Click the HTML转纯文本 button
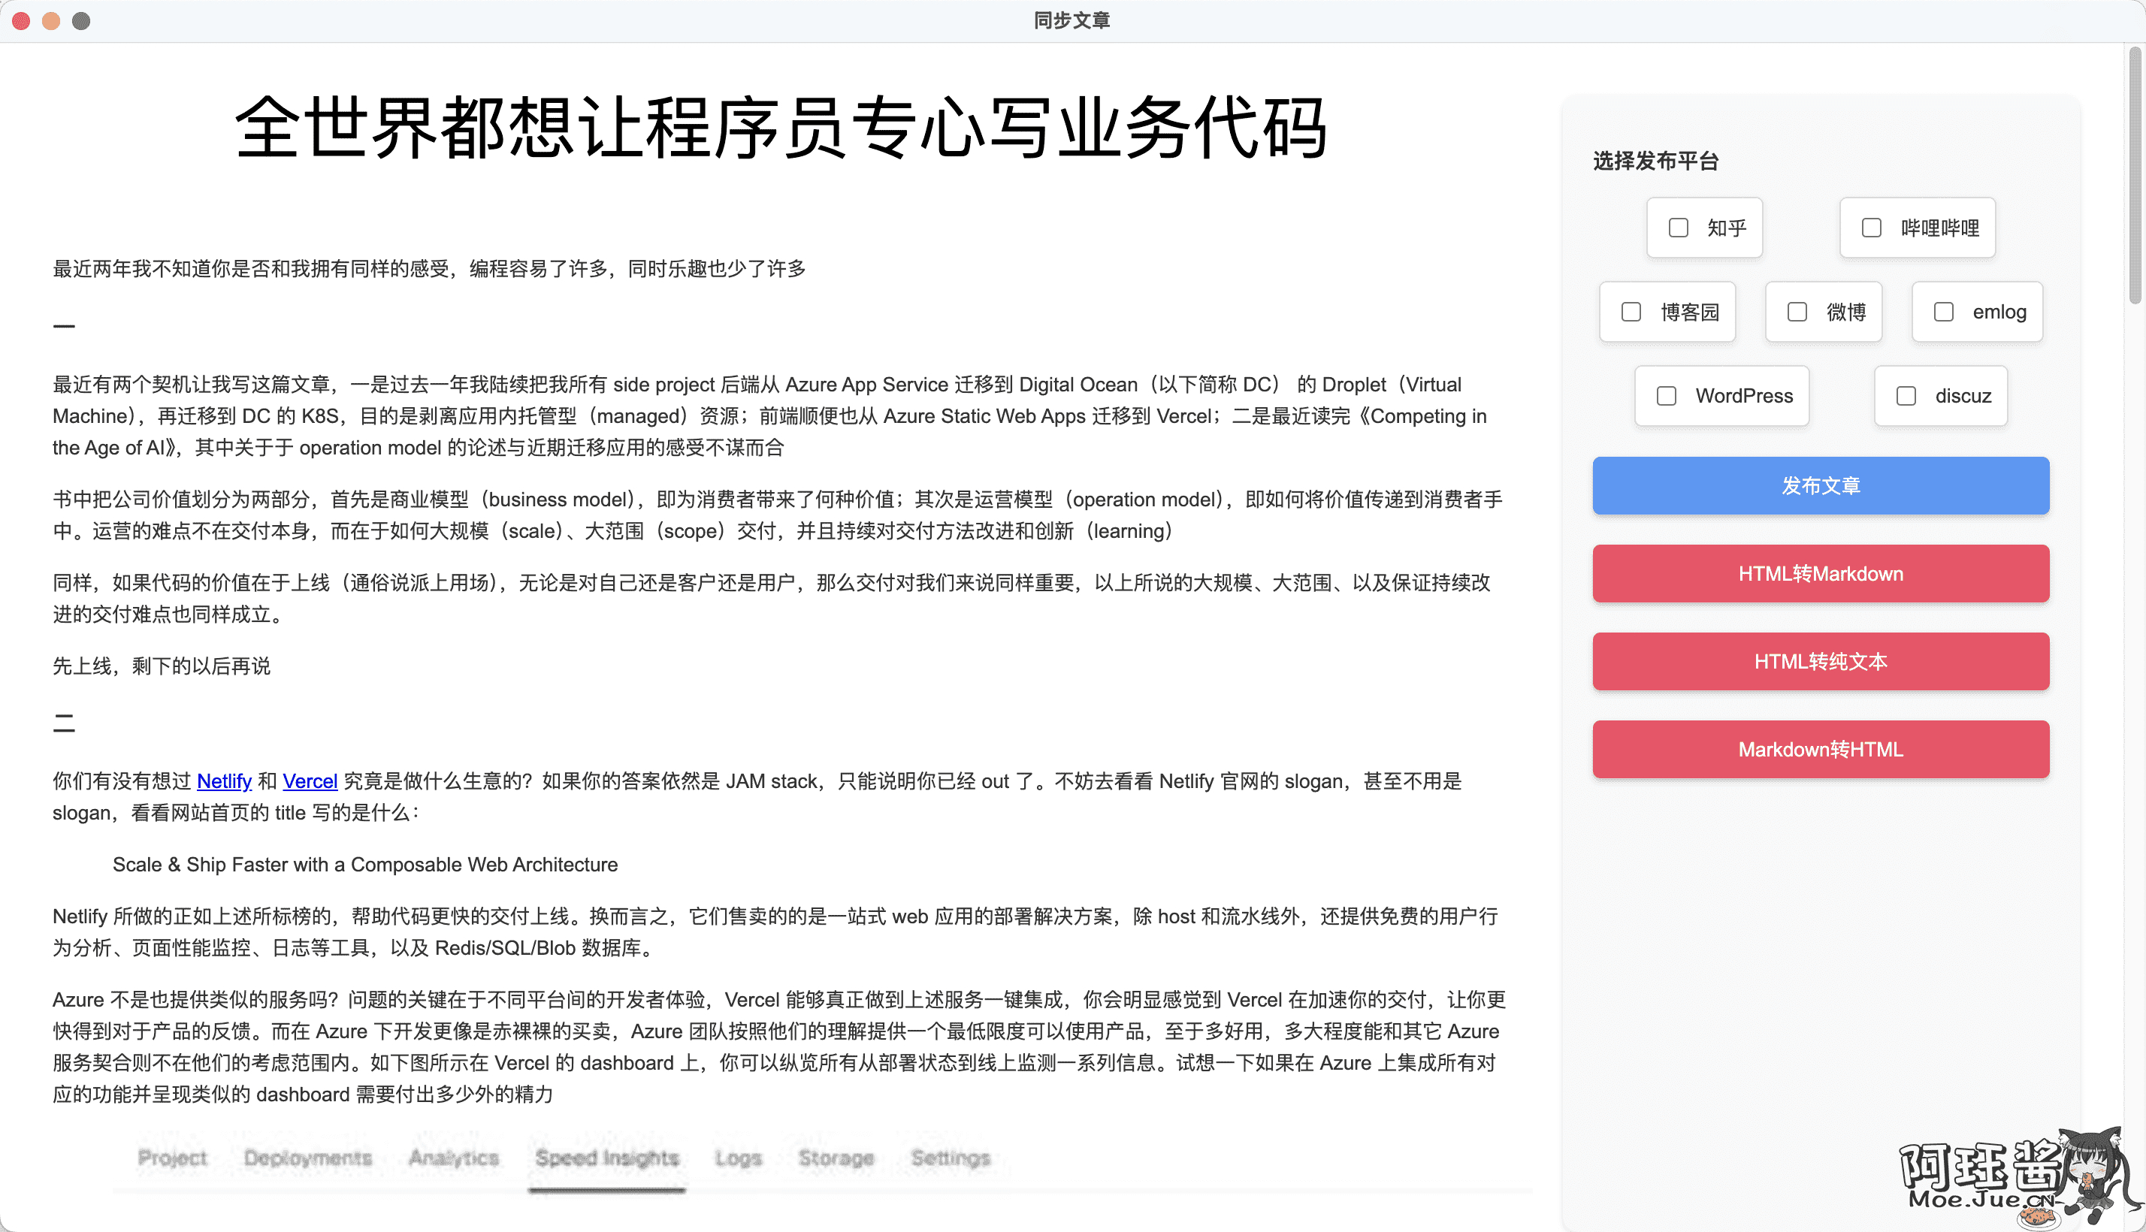The height and width of the screenshot is (1232, 2146). click(x=1820, y=662)
